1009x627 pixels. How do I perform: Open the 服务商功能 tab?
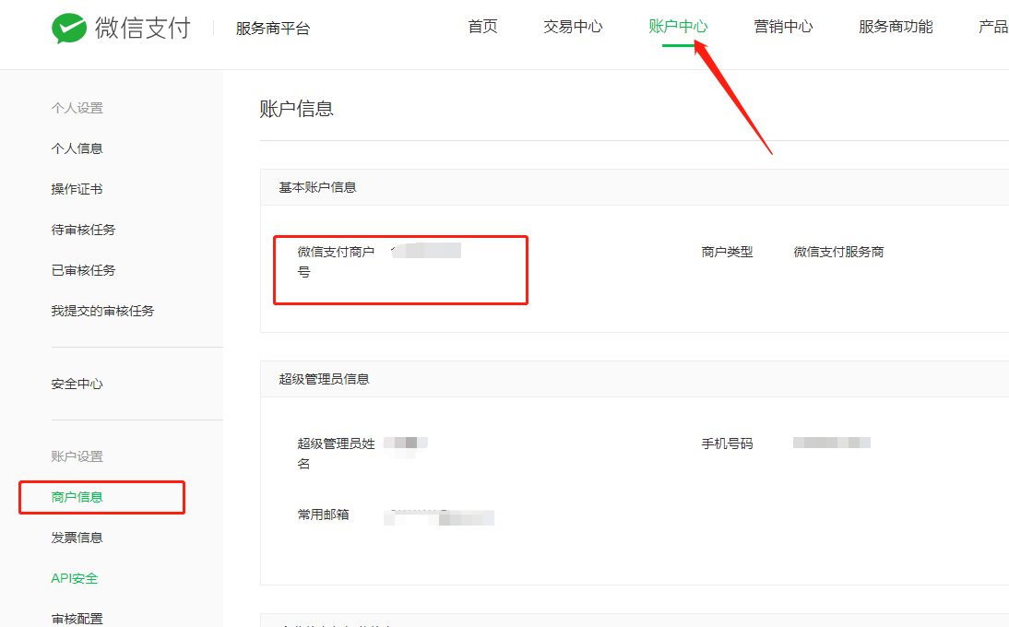point(896,27)
